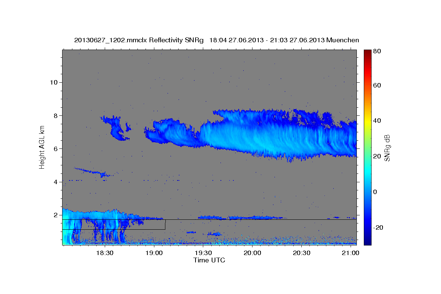Select the "Height AGL km" axis label
Image resolution: width=441 pixels, height=294 pixels.
[42, 147]
